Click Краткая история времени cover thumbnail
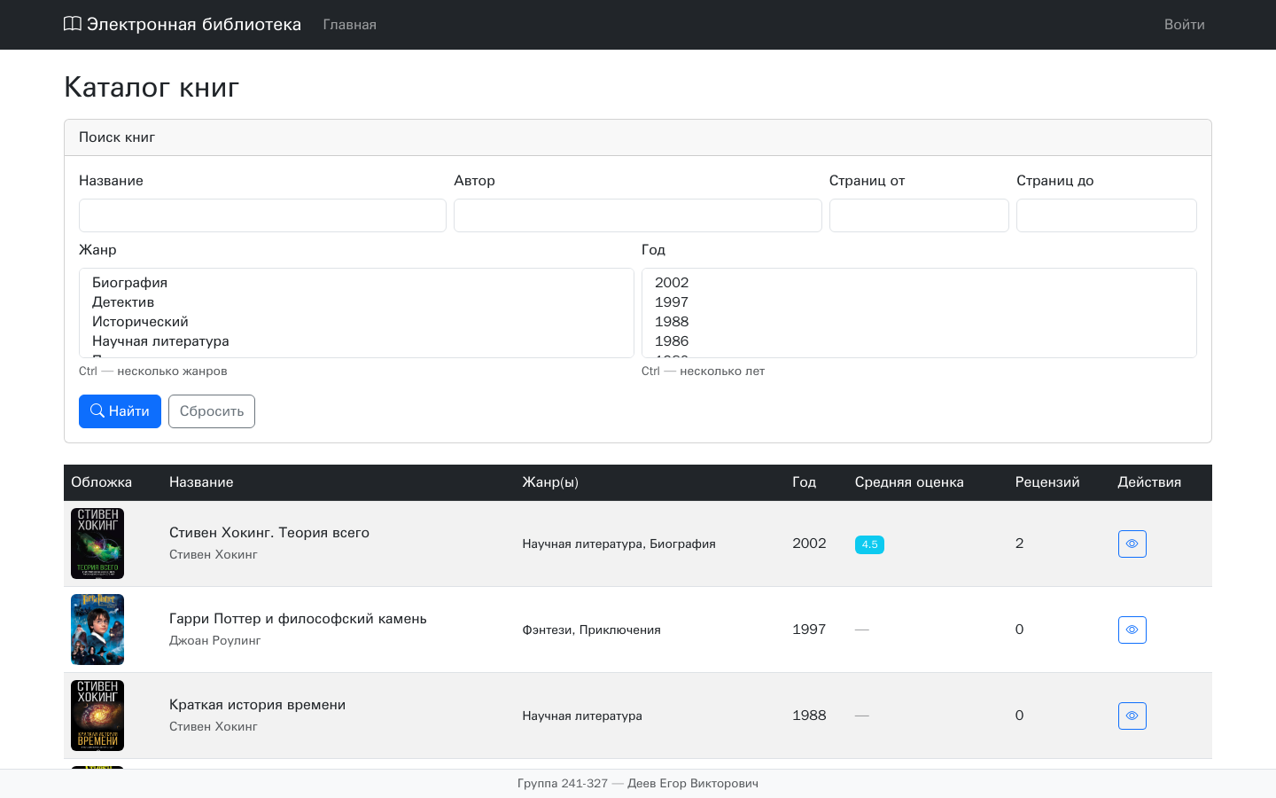1276x798 pixels. click(x=97, y=716)
